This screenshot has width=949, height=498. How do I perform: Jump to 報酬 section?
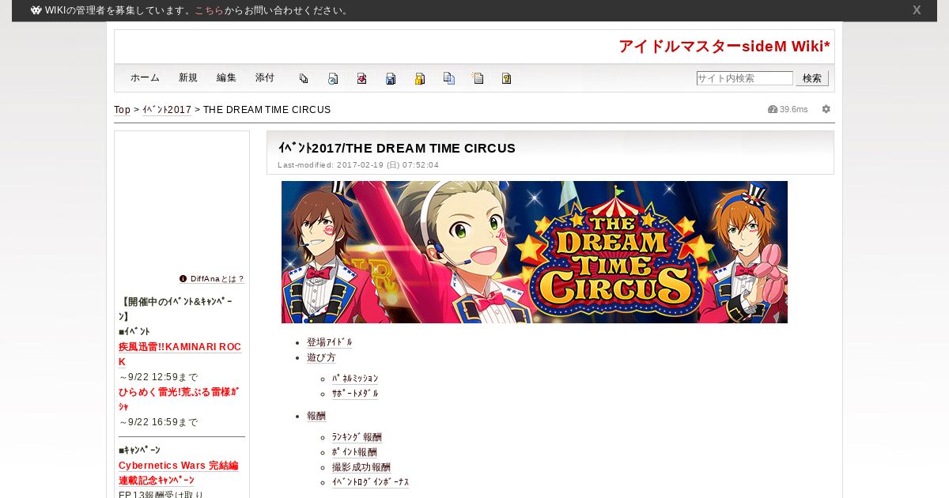(316, 416)
